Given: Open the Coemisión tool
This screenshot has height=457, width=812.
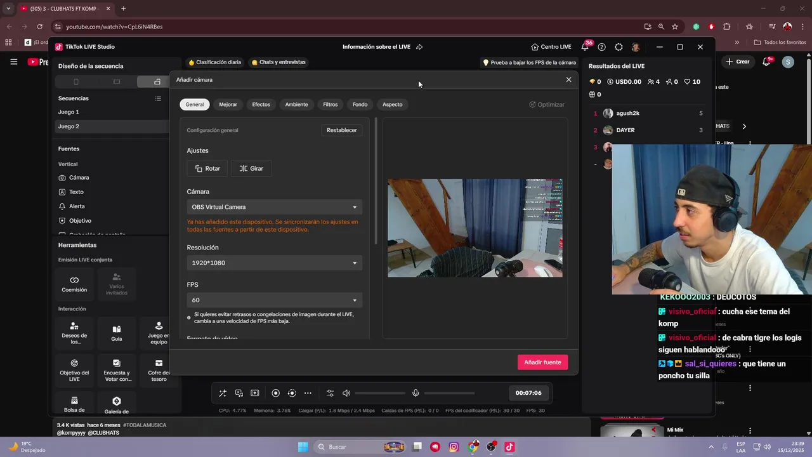Looking at the screenshot, I should [x=74, y=284].
